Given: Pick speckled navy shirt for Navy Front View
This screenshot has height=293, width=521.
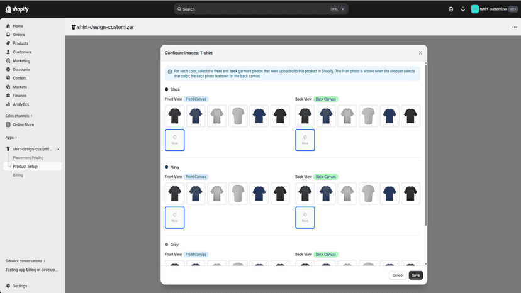Looking at the screenshot, I should [x=196, y=193].
